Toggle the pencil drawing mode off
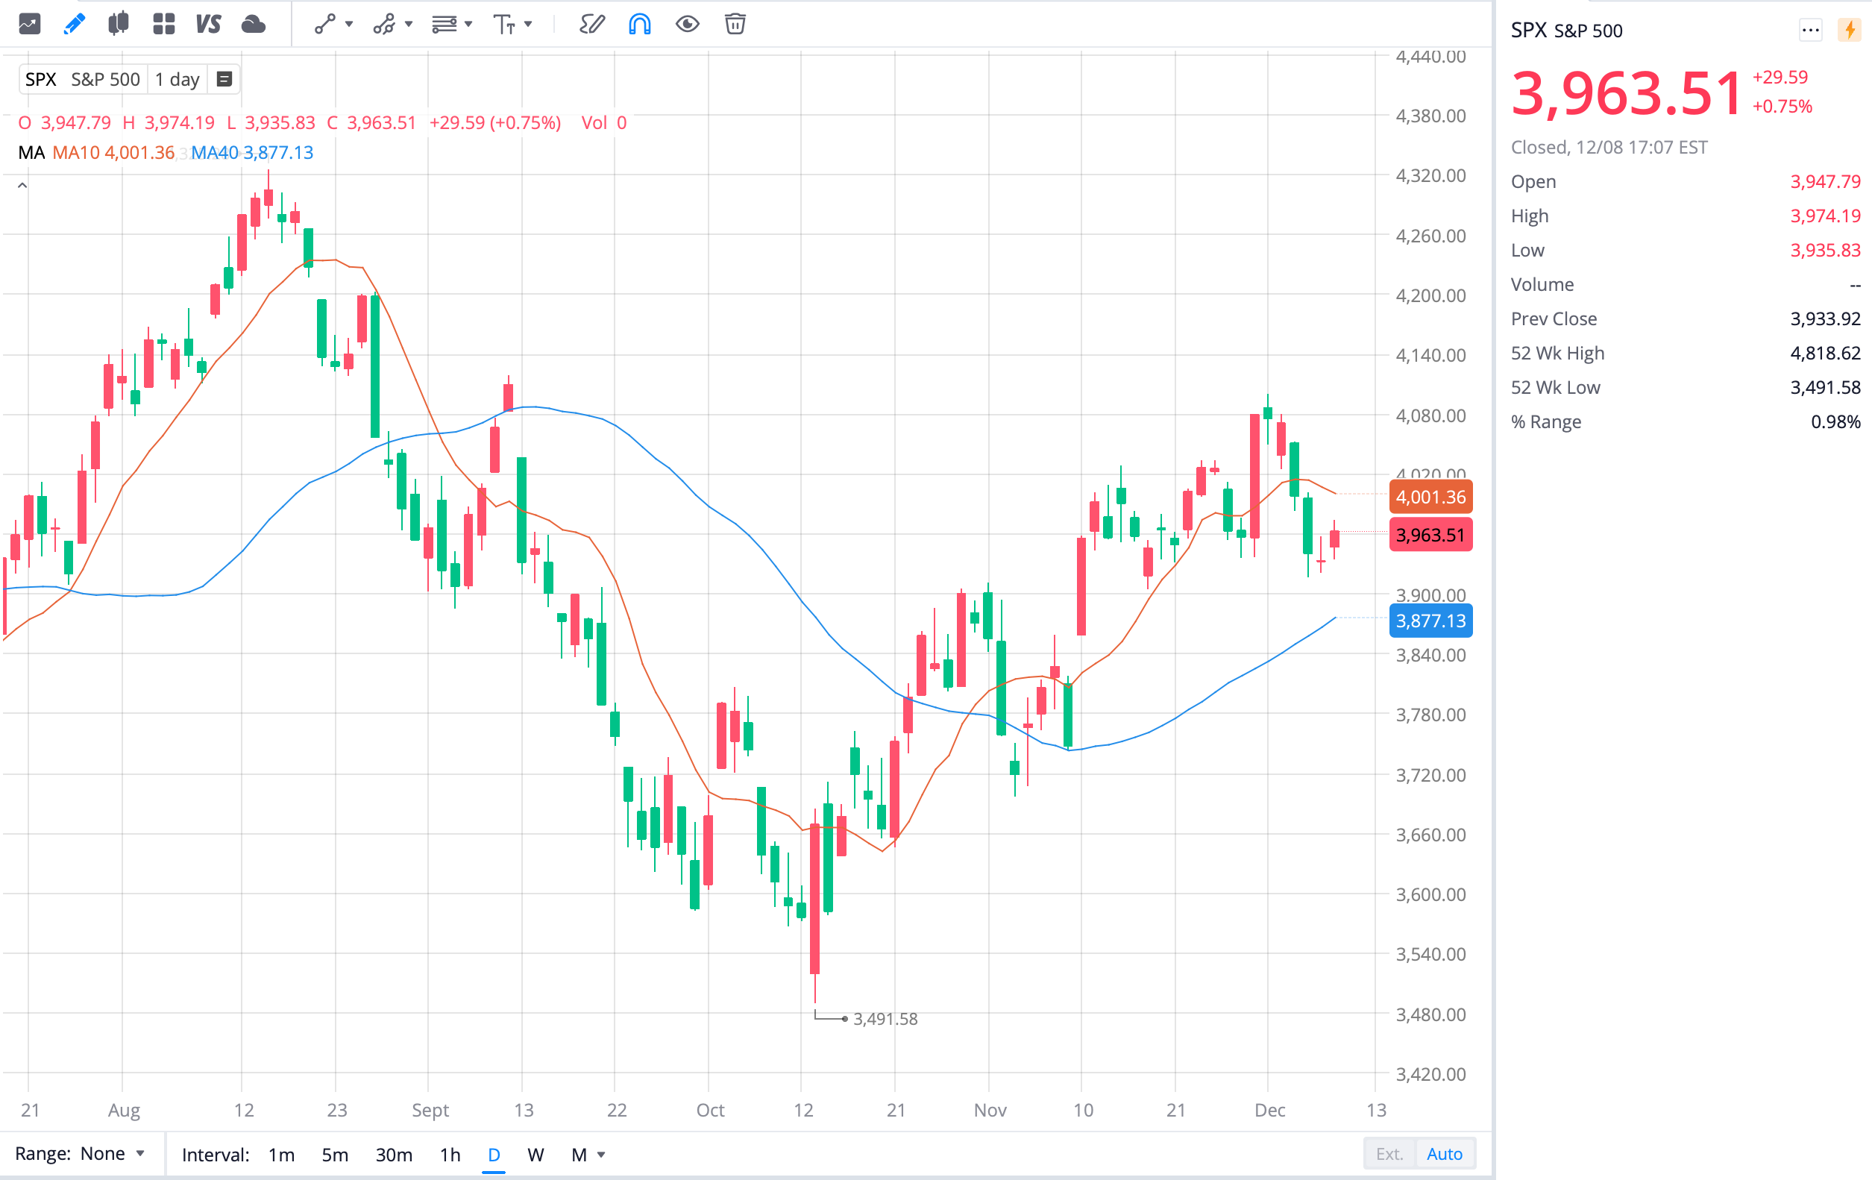Viewport: 1872px width, 1180px height. click(x=73, y=24)
